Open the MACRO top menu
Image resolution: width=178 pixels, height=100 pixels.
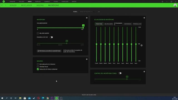pos(74,2)
